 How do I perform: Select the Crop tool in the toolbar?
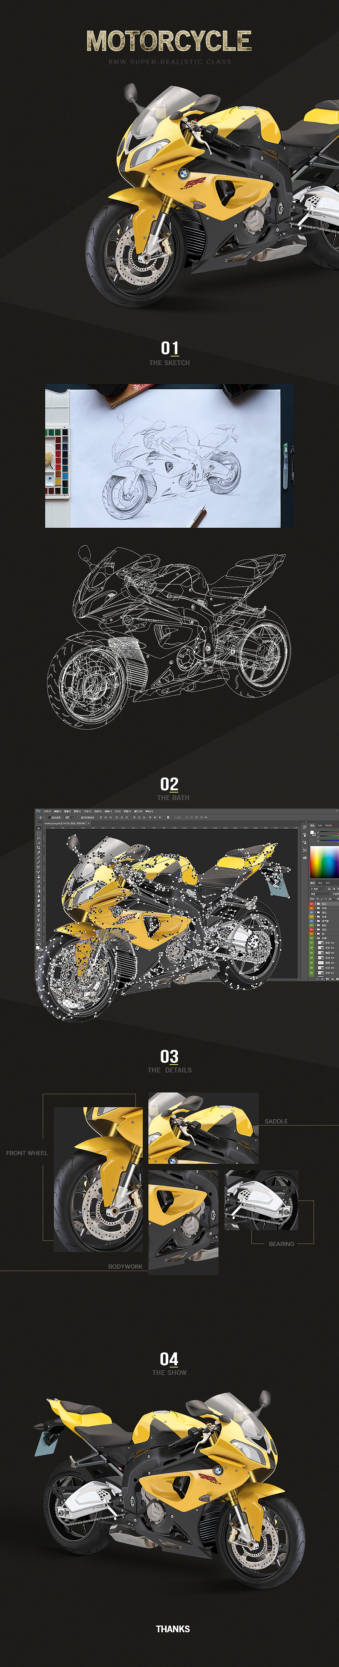pyautogui.click(x=39, y=848)
